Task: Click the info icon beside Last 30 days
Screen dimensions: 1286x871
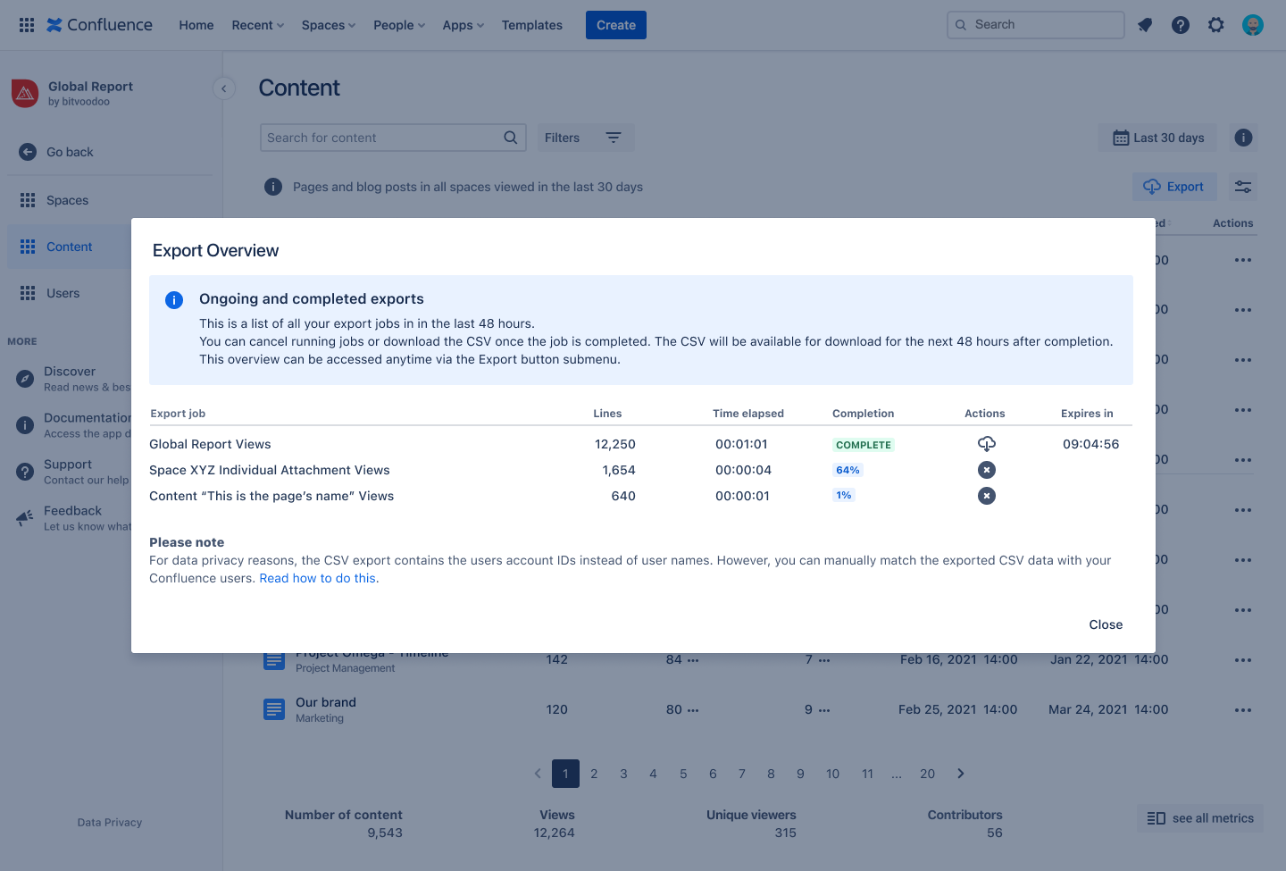Action: coord(1242,138)
